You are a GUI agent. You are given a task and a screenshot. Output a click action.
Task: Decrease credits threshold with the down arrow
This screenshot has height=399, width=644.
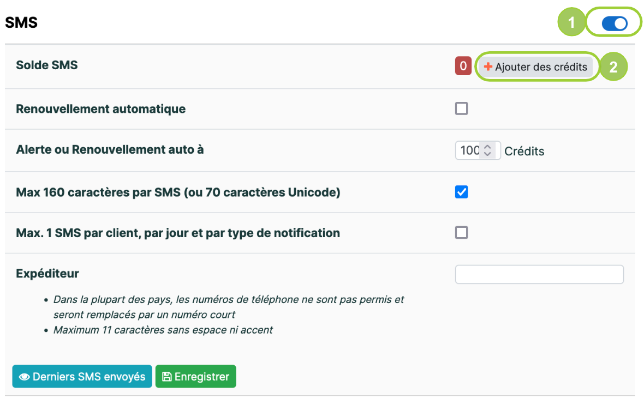pyautogui.click(x=487, y=154)
